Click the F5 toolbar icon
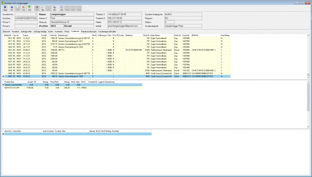 point(37,8)
